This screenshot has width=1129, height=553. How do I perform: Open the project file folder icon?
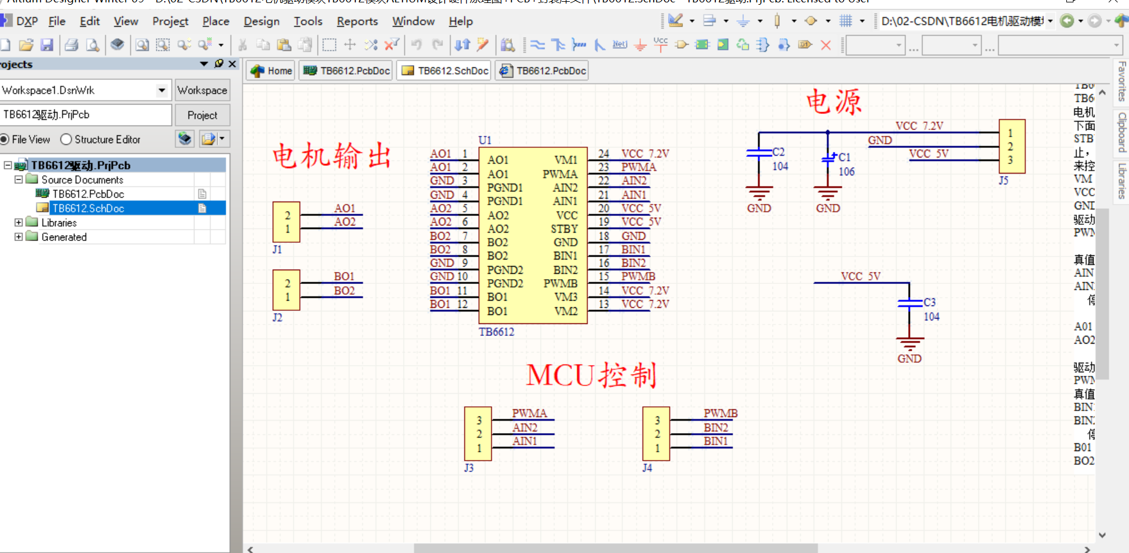coord(26,45)
